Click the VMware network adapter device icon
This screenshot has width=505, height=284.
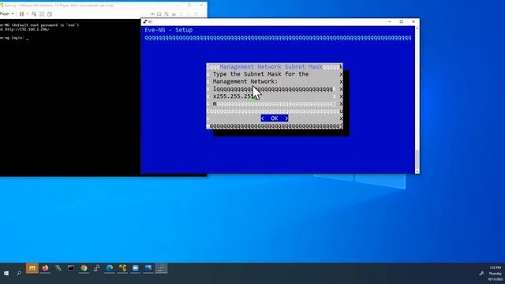pyautogui.click(x=166, y=14)
